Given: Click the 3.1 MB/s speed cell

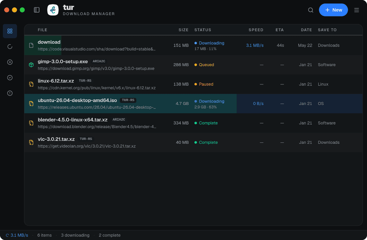Looking at the screenshot, I should [x=255, y=46].
